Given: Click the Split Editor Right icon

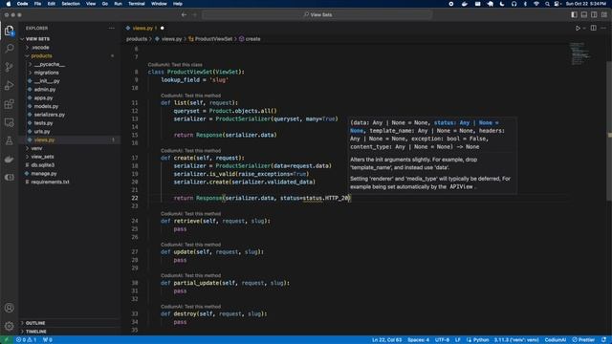Looking at the screenshot, I should [593, 28].
